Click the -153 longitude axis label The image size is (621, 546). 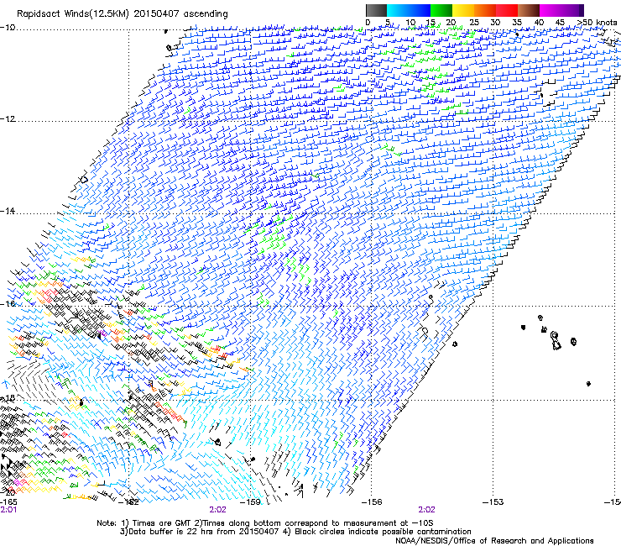pos(493,502)
